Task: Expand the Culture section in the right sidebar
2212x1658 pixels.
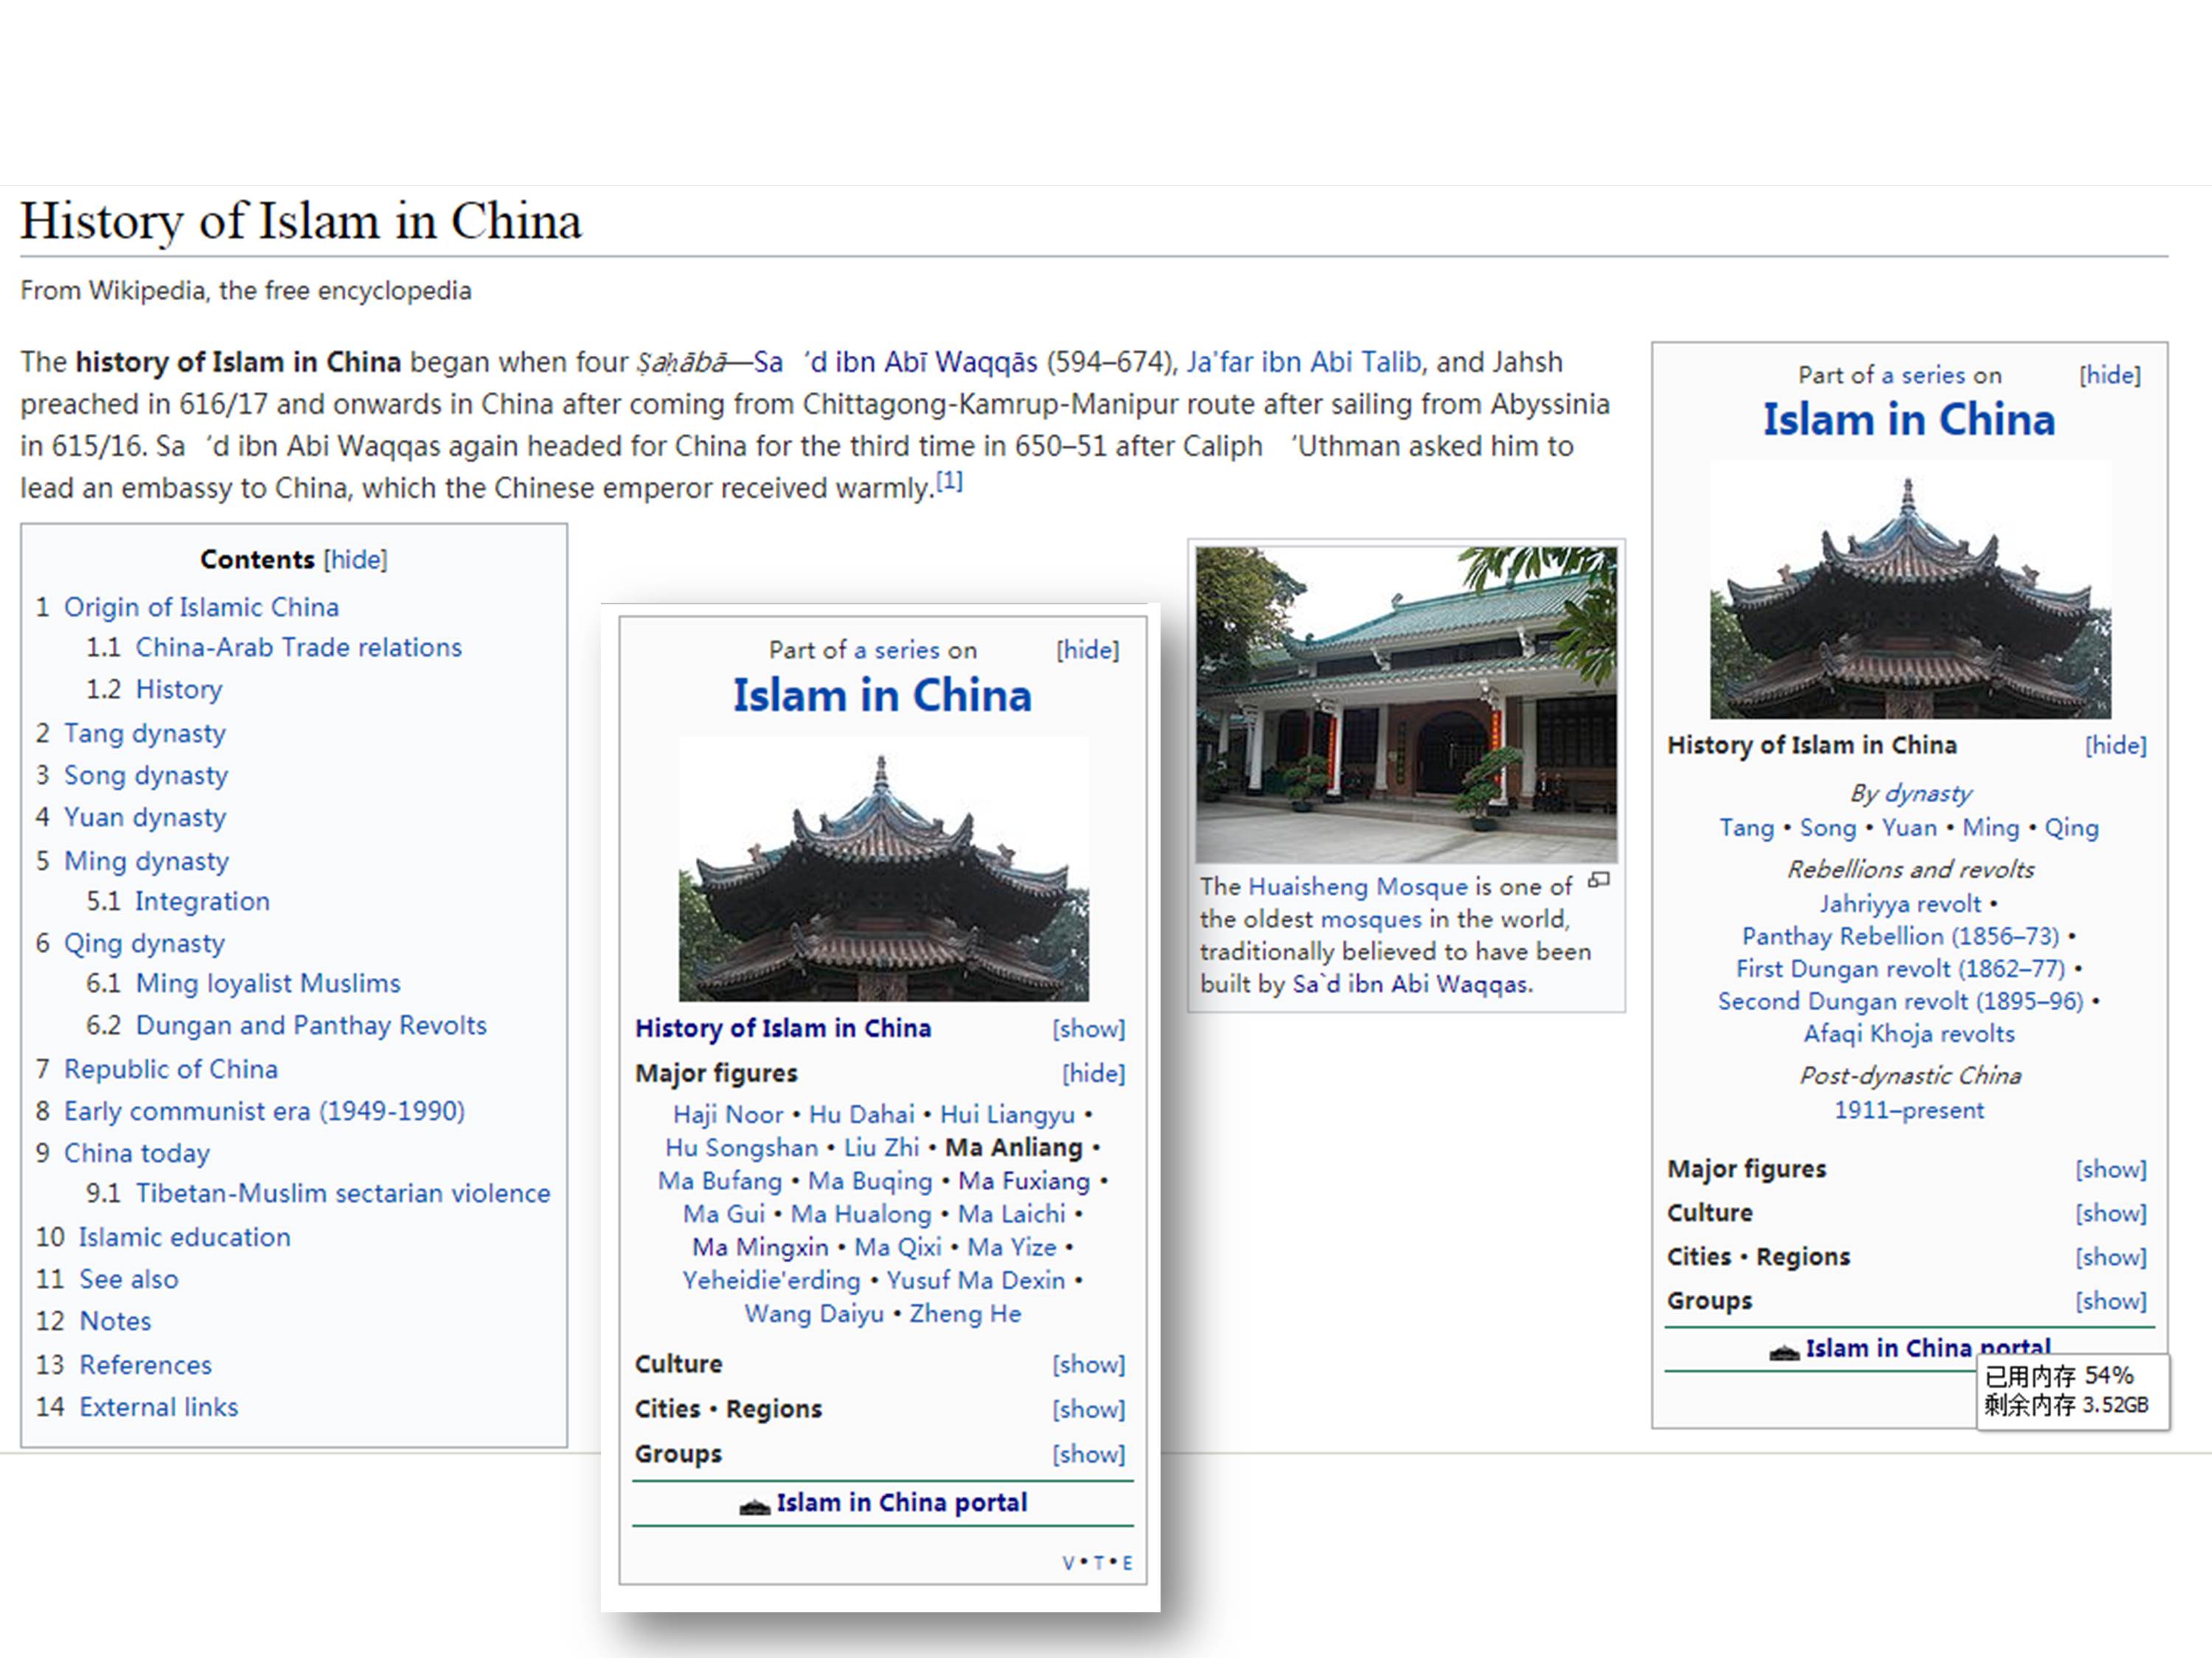Action: point(2110,1213)
